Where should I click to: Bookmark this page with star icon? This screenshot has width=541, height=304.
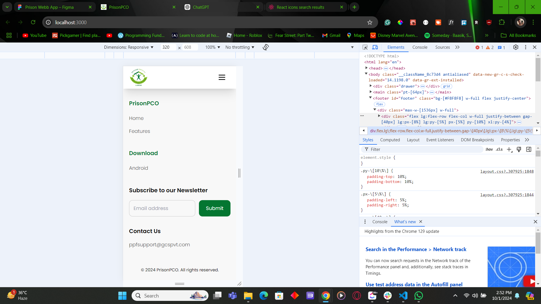click(370, 22)
